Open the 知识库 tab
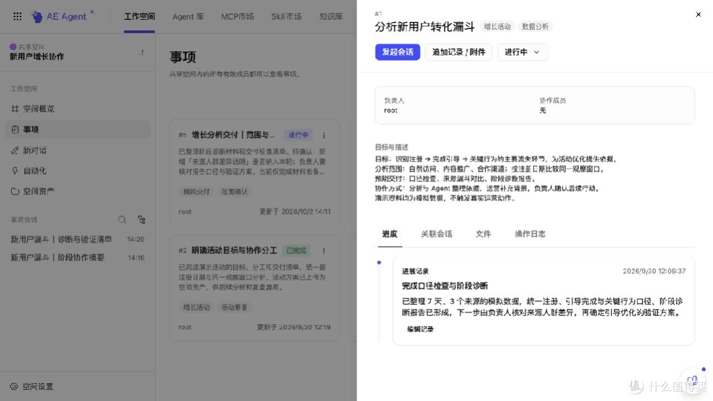The width and height of the screenshot is (713, 401). [x=331, y=16]
